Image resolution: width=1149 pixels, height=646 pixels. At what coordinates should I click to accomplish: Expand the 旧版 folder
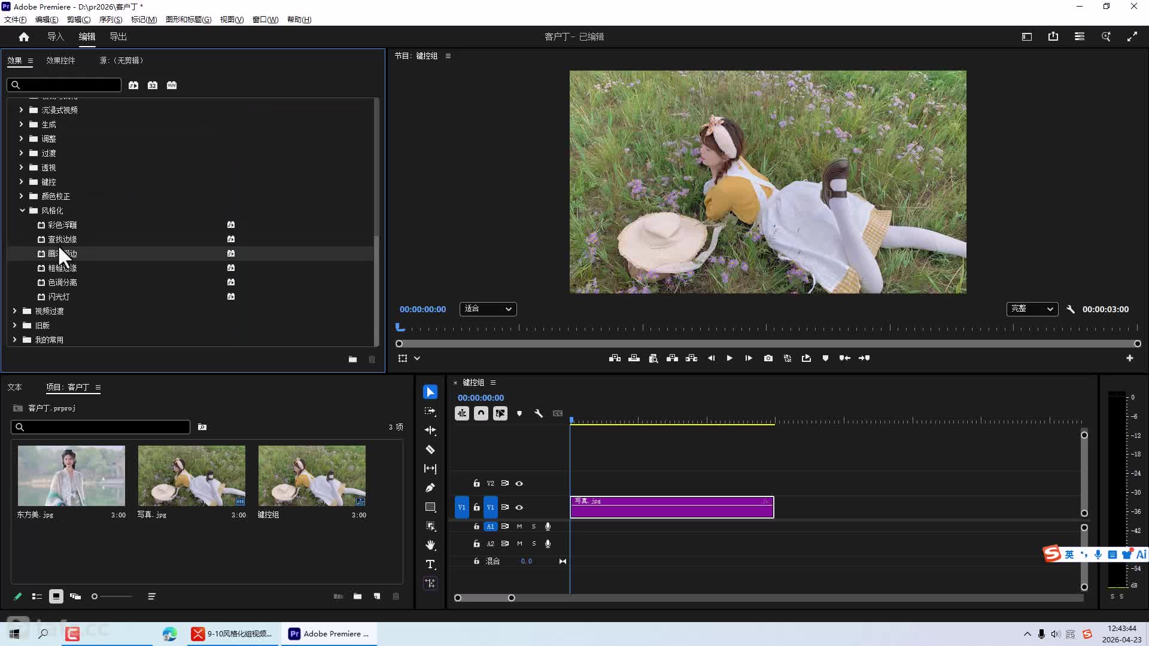tap(14, 325)
